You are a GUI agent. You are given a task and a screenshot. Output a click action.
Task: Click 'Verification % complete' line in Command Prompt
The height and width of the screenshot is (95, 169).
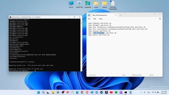[18, 70]
